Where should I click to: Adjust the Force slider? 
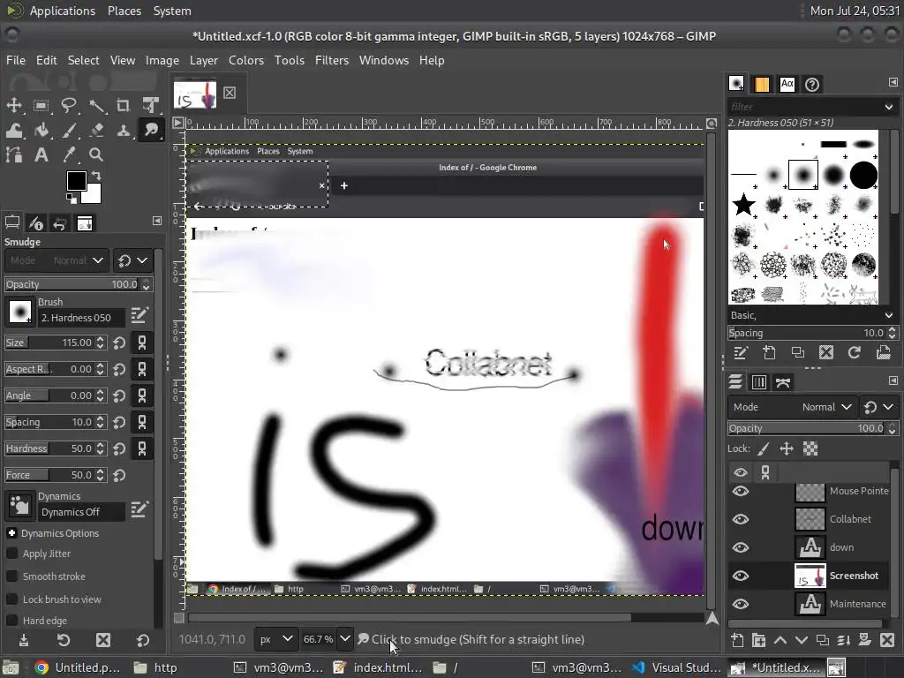pyautogui.click(x=49, y=475)
